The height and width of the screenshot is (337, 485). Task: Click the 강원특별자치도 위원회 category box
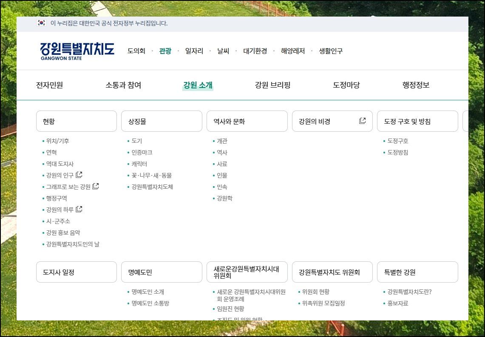click(x=332, y=272)
